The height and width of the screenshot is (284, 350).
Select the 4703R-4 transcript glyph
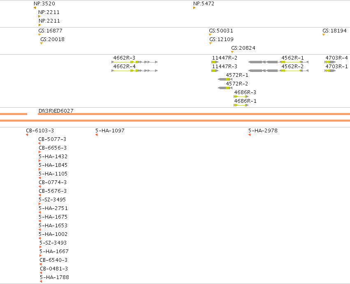click(x=330, y=62)
